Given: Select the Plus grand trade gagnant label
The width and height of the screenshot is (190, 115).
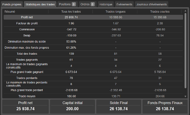Looking at the screenshot, I should tap(27, 72).
